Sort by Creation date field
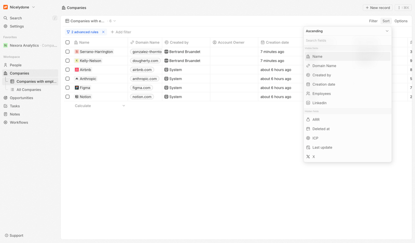415x243 pixels. click(x=347, y=84)
